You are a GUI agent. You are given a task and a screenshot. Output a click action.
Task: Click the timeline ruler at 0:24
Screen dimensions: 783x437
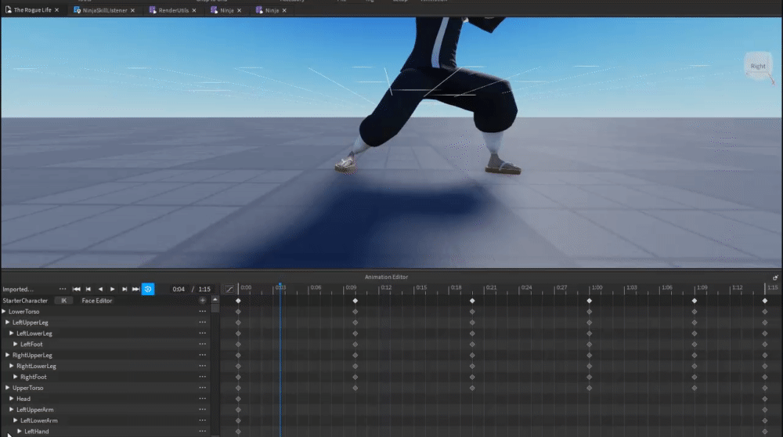click(x=526, y=287)
